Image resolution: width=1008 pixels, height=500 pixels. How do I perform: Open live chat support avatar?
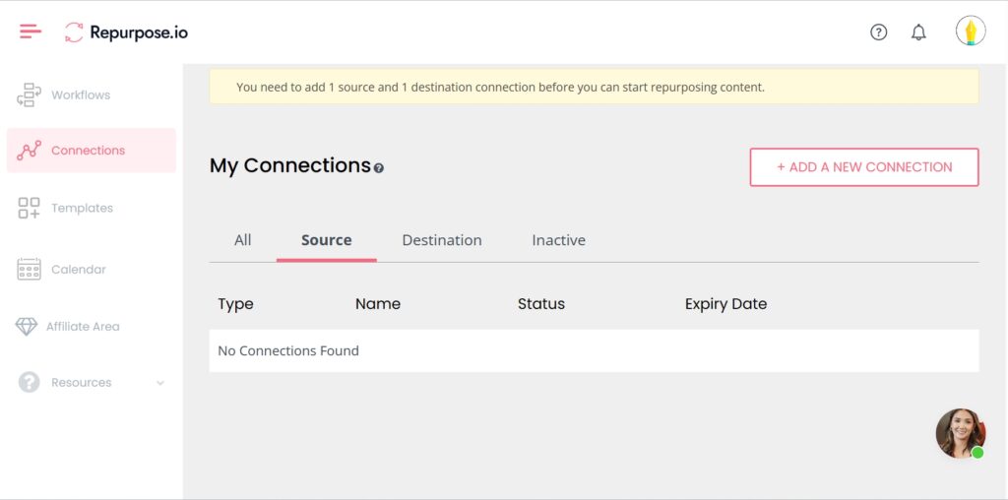(x=961, y=433)
